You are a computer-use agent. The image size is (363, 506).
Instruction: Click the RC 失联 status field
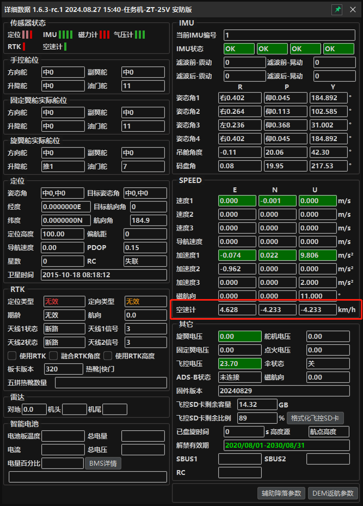click(x=145, y=261)
